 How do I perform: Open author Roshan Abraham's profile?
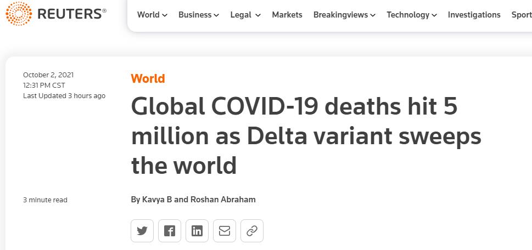[223, 200]
